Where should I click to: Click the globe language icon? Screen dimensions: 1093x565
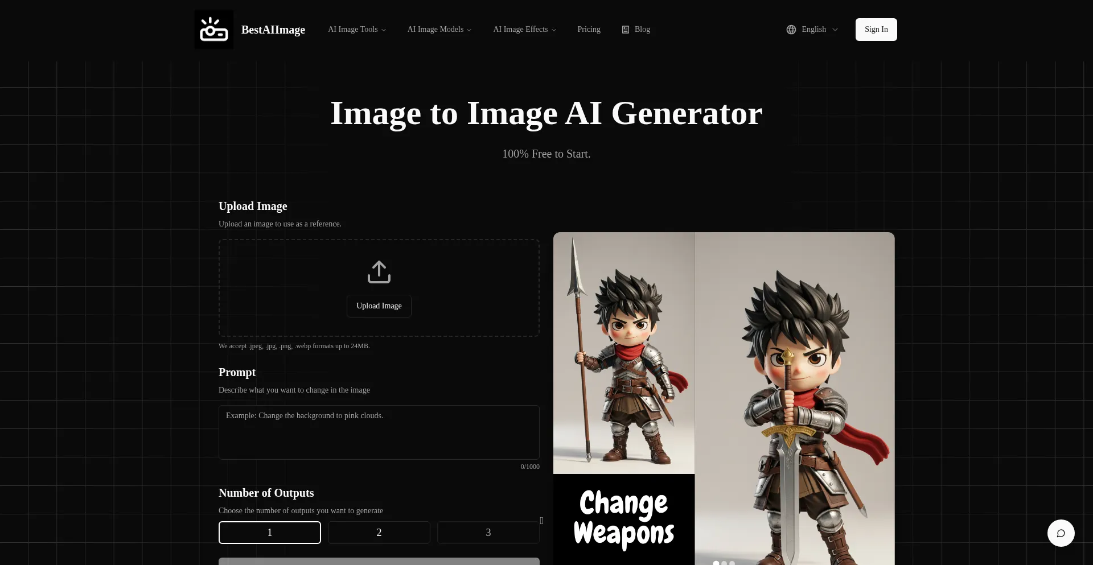click(791, 30)
